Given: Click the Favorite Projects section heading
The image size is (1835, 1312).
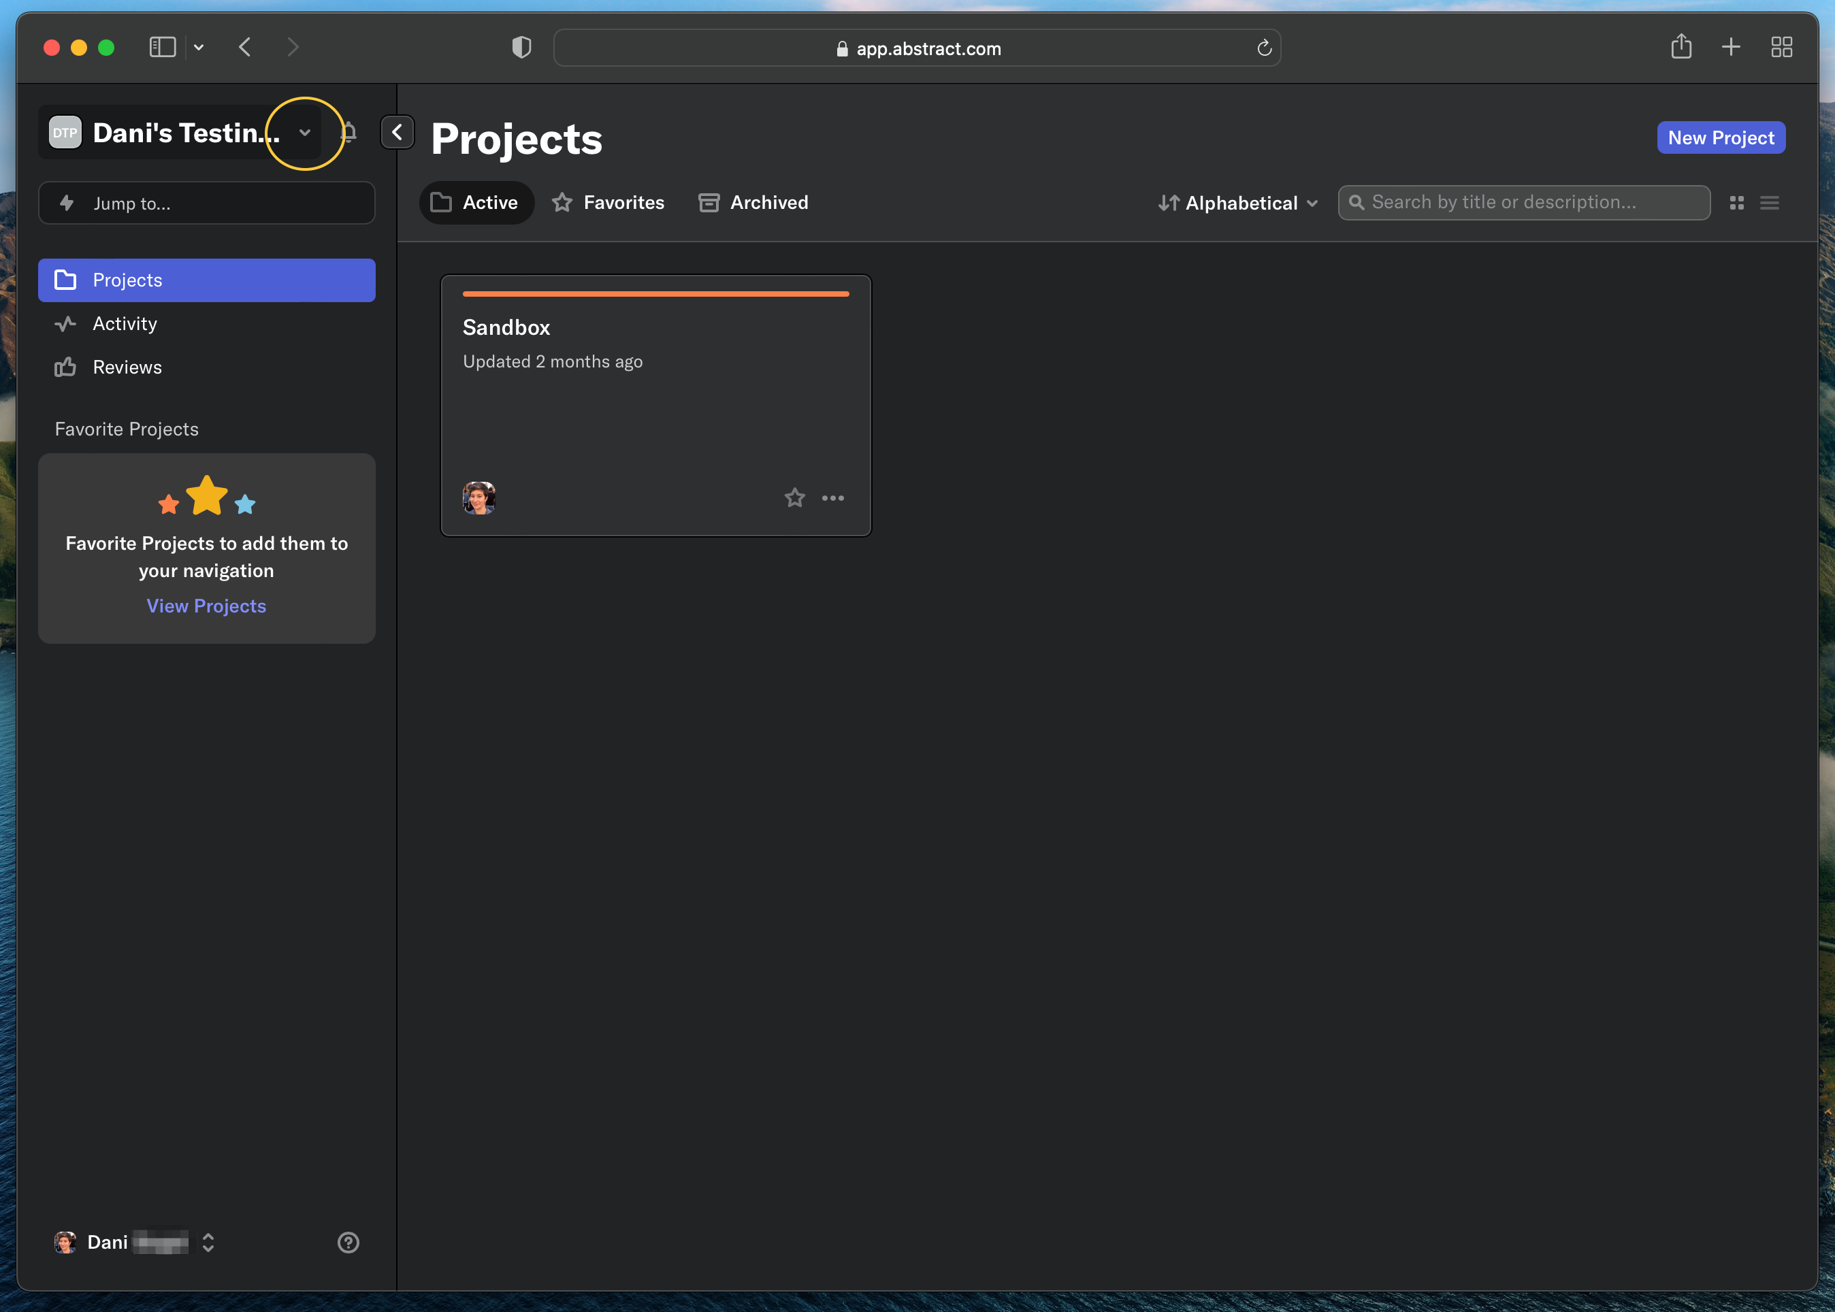Looking at the screenshot, I should [x=127, y=429].
